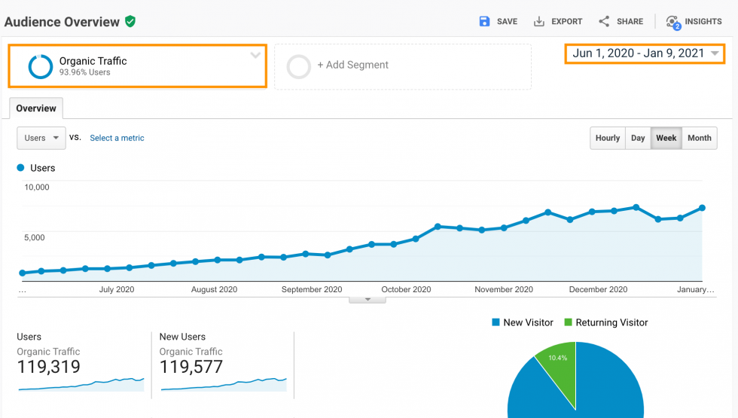Open the Insights icon with badge
738x418 pixels.
tap(673, 22)
